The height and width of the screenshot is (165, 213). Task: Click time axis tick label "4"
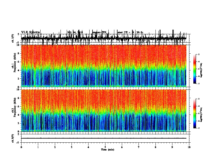click(88, 147)
